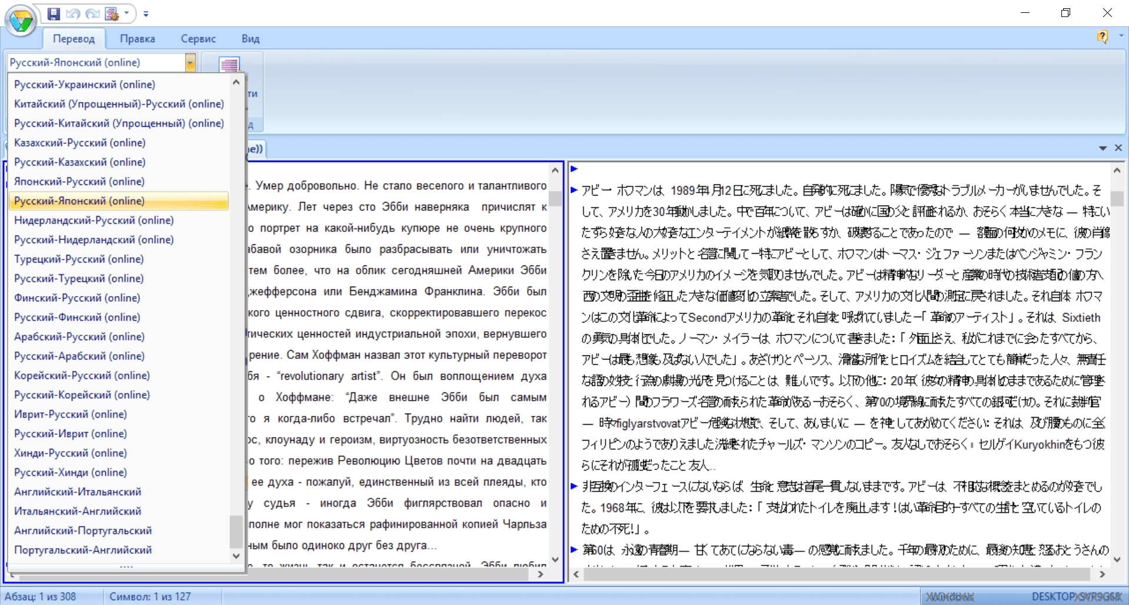The width and height of the screenshot is (1129, 605).
Task: Select Казахский-Русский (online) pair
Action: coord(119,143)
